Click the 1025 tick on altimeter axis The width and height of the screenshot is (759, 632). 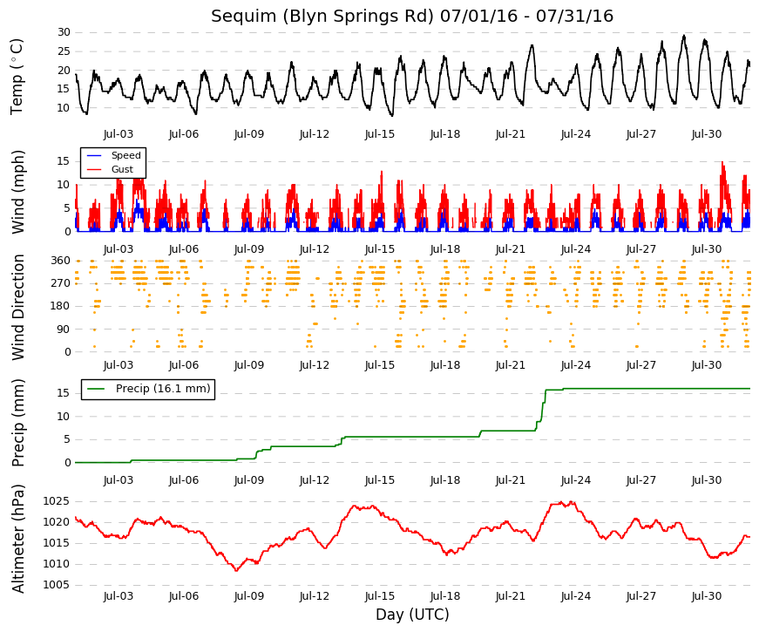pos(56,501)
